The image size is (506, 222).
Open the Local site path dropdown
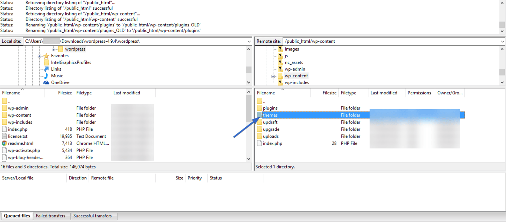tap(249, 41)
